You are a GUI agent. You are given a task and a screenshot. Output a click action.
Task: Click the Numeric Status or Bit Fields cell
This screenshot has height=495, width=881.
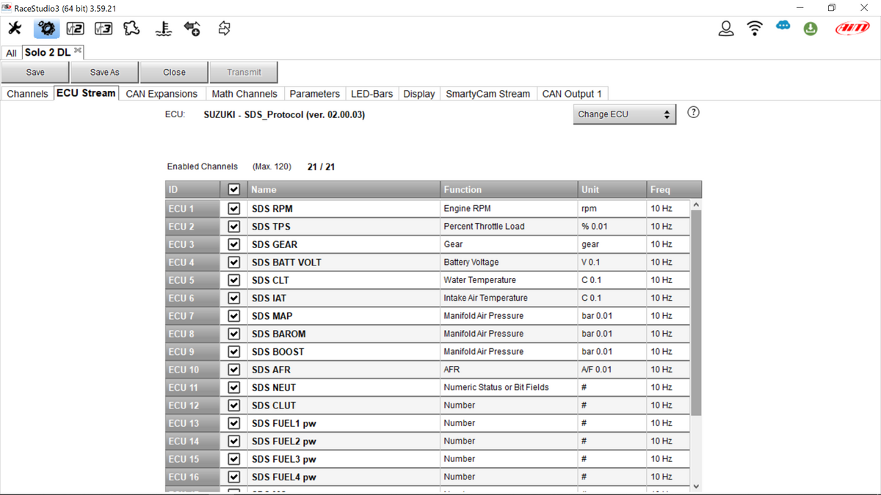point(509,387)
